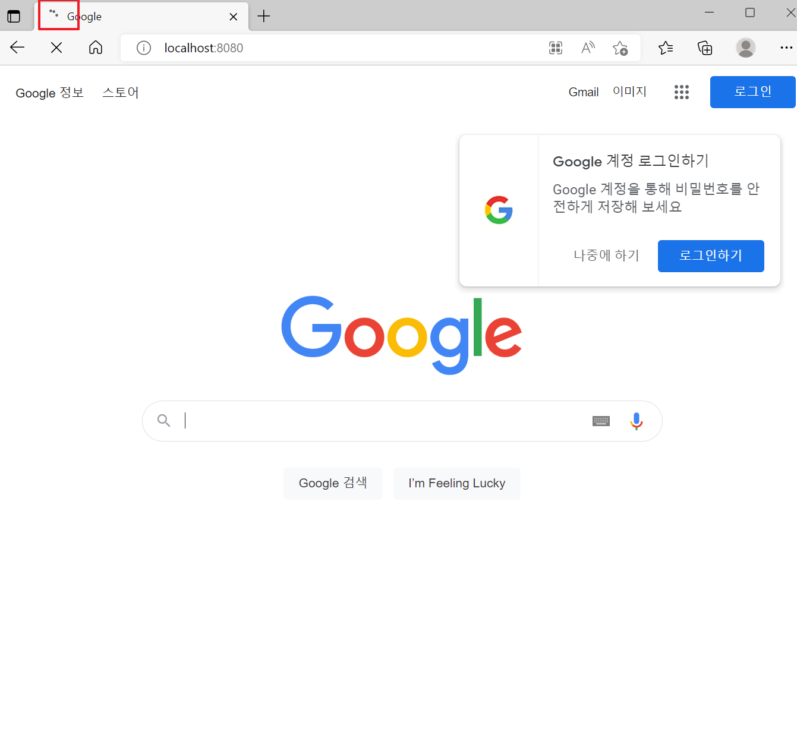The height and width of the screenshot is (734, 797).
Task: Click 로그인하기 in sign-in popup
Action: pos(711,256)
